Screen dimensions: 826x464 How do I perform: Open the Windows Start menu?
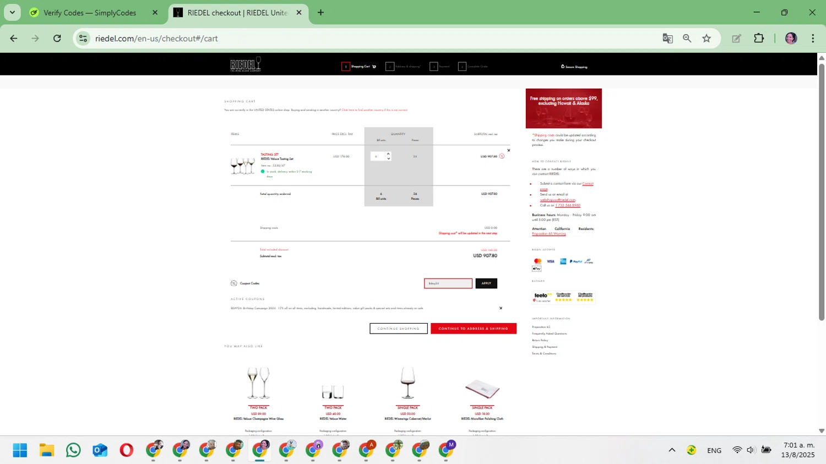(20, 450)
